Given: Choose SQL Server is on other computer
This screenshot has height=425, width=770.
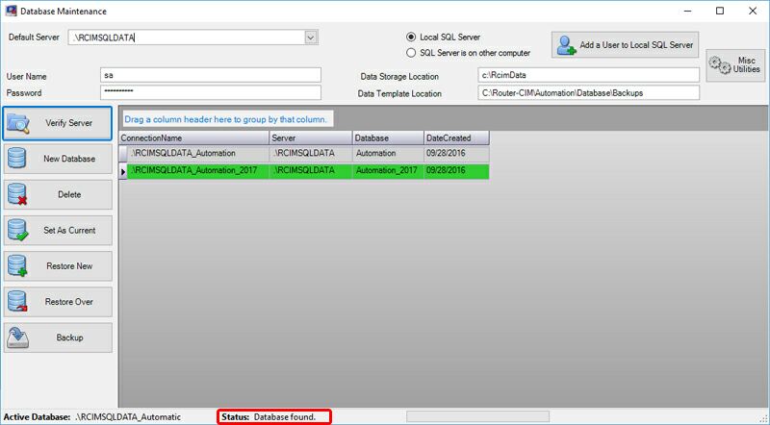Looking at the screenshot, I should (x=412, y=53).
